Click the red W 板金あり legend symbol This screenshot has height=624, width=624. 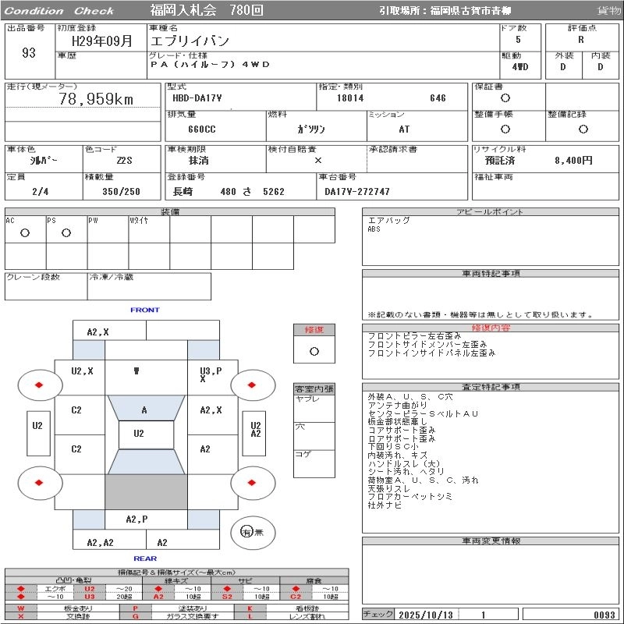tap(21, 608)
